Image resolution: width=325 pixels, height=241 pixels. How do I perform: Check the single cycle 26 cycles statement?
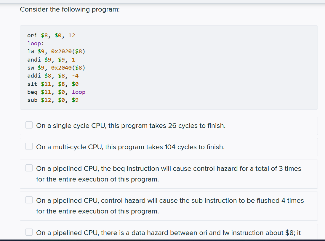29,125
